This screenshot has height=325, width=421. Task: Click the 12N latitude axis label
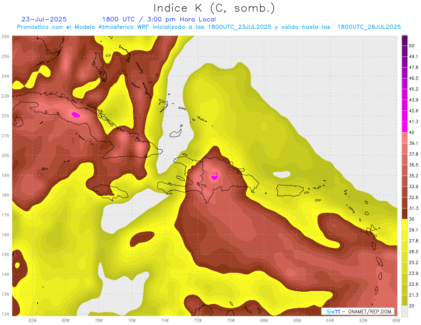pos(5,314)
